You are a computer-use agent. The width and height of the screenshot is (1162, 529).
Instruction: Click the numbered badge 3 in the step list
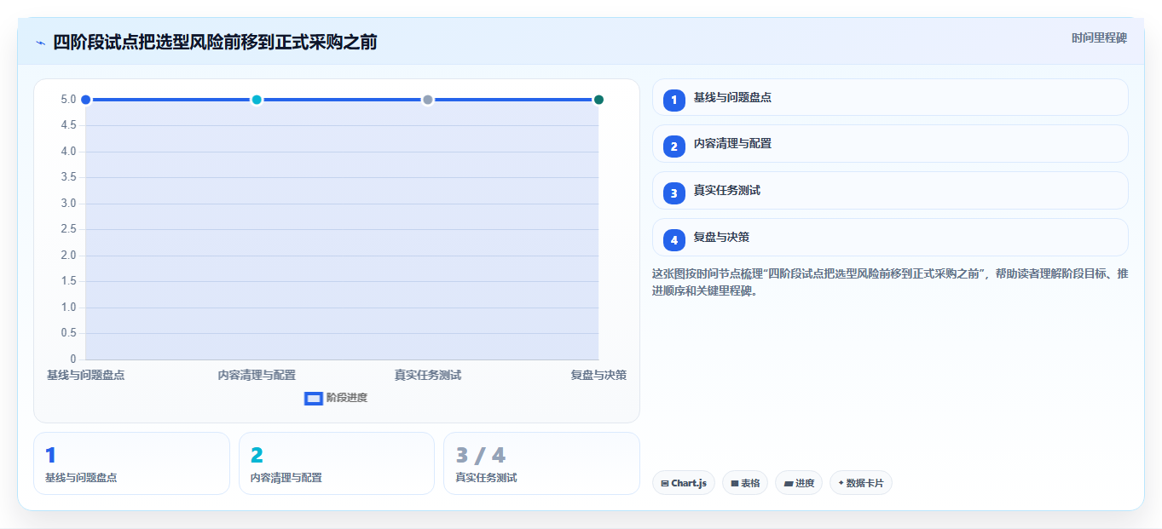[x=673, y=193]
